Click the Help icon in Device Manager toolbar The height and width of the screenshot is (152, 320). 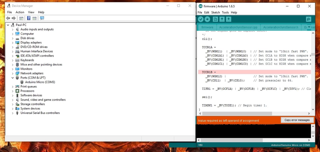pos(29,18)
